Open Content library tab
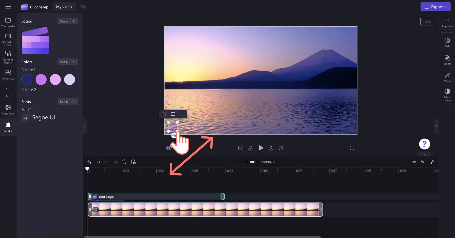The width and height of the screenshot is (455, 238). (x=8, y=57)
